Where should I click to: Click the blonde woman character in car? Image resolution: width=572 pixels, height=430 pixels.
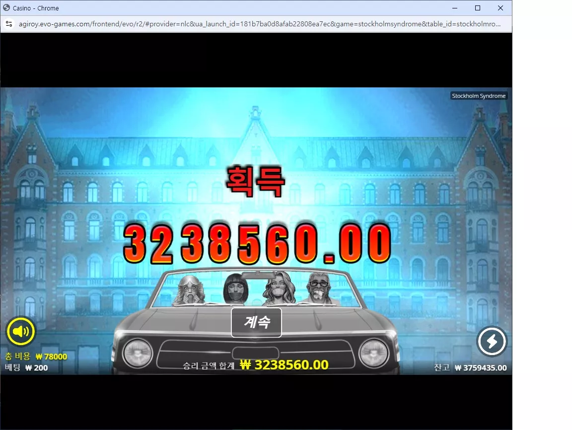pyautogui.click(x=189, y=290)
